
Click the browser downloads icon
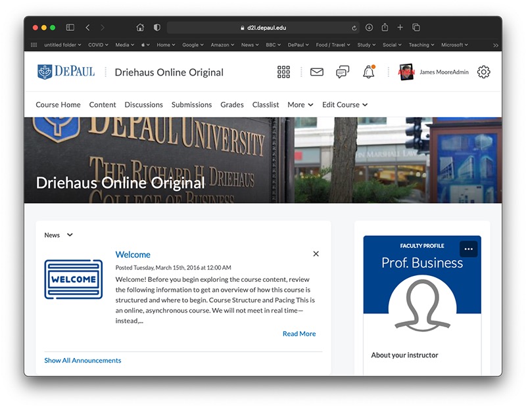click(x=370, y=27)
